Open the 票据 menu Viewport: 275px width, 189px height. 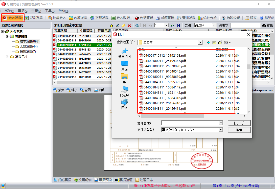pyautogui.click(x=23, y=11)
